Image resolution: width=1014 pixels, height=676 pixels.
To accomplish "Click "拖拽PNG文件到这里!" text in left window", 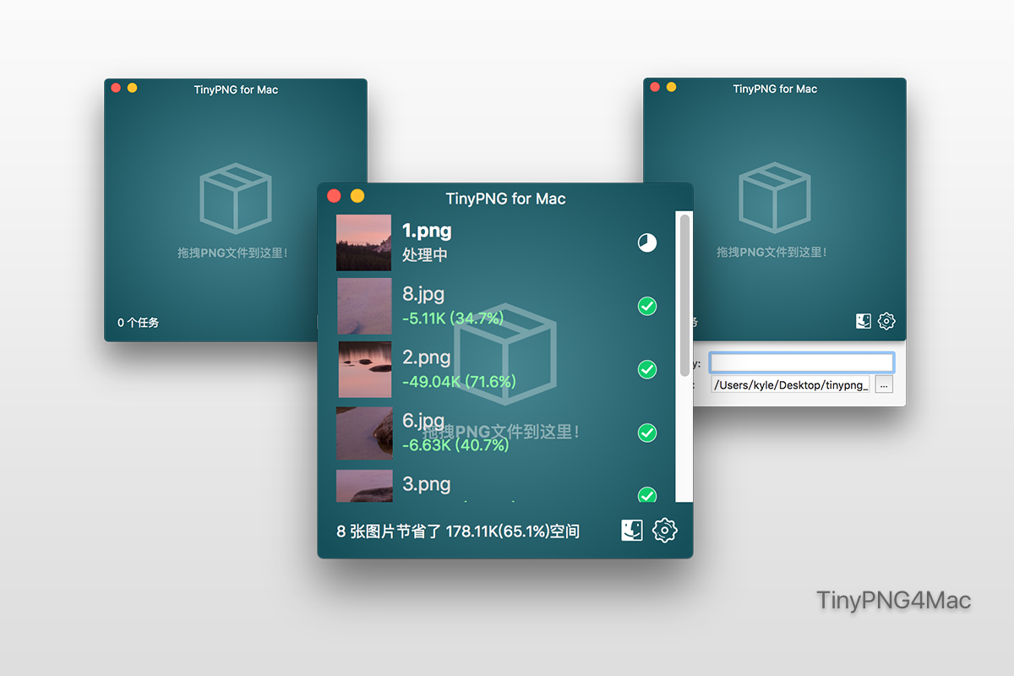I will [x=233, y=253].
